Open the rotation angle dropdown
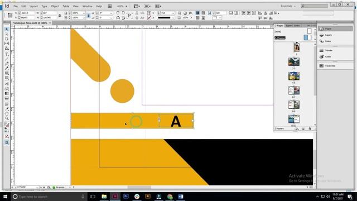This screenshot has height=201, width=357. point(111,13)
